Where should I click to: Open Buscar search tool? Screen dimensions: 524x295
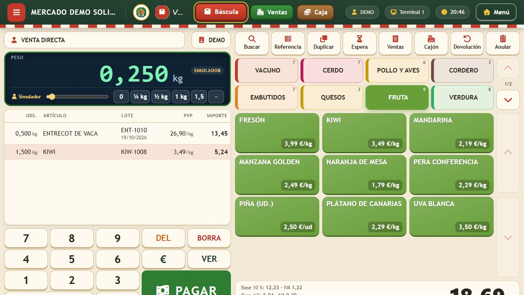tap(252, 43)
